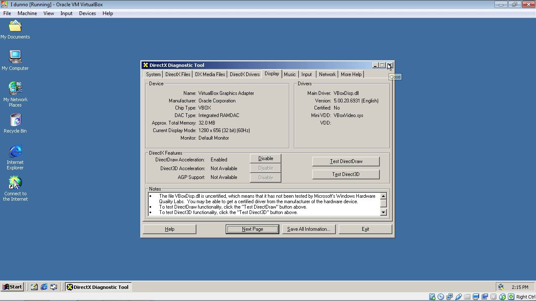
Task: Click the network adapters status icon
Action: (x=449, y=297)
